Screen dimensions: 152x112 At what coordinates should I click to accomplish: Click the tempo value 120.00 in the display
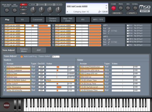[105, 12]
